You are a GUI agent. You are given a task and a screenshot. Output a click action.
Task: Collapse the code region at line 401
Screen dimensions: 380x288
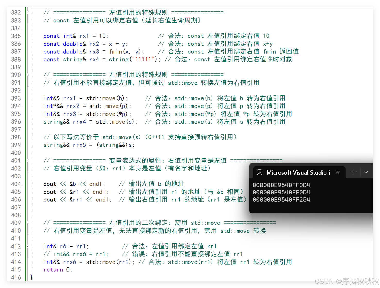pyautogui.click(x=28, y=160)
